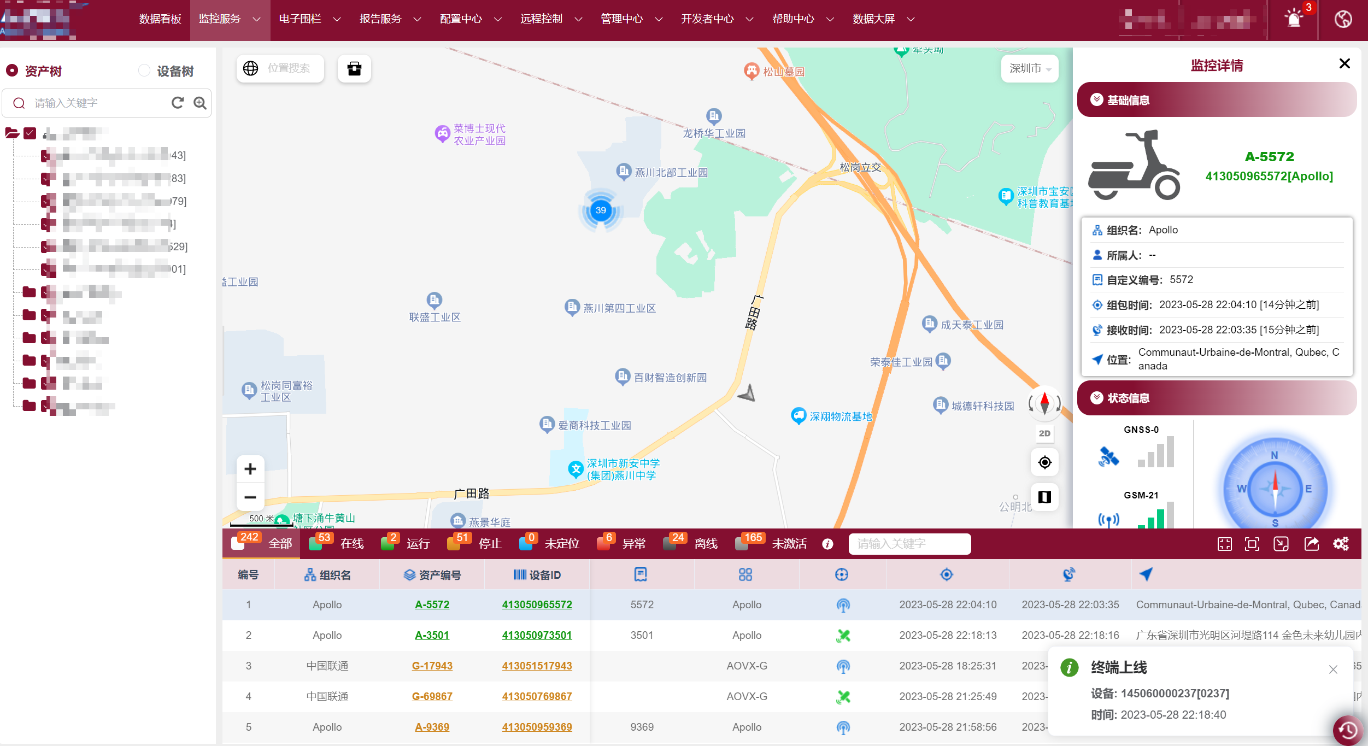Click the refresh icon in tree search
1368x746 pixels.
point(178,103)
